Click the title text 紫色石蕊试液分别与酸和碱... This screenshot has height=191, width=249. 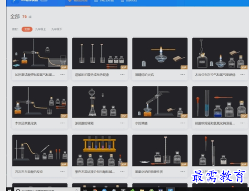95,172
